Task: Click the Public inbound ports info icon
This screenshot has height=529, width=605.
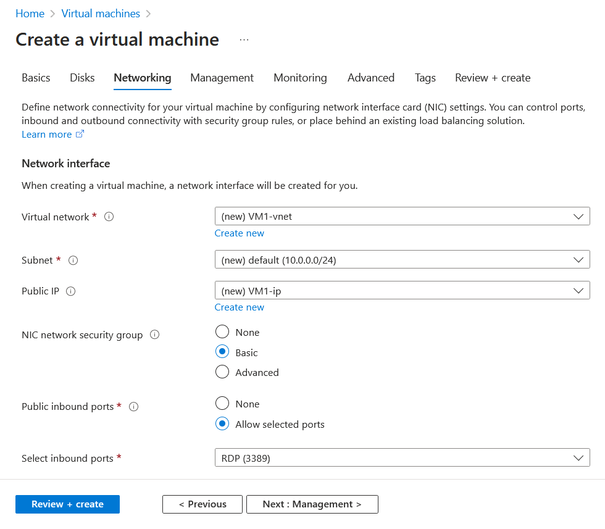Action: point(133,406)
